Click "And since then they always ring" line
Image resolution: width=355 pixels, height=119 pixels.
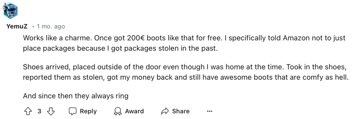pos(76,96)
